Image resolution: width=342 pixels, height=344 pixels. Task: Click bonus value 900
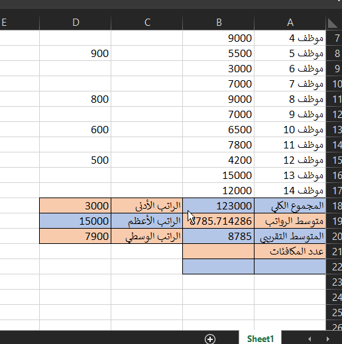point(76,53)
